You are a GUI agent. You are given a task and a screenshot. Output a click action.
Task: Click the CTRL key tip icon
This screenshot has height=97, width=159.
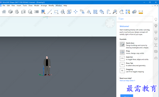tap(122, 58)
